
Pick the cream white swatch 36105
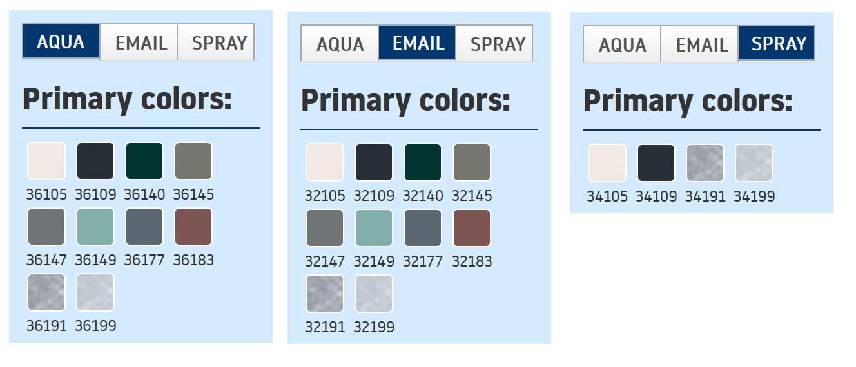click(x=46, y=161)
